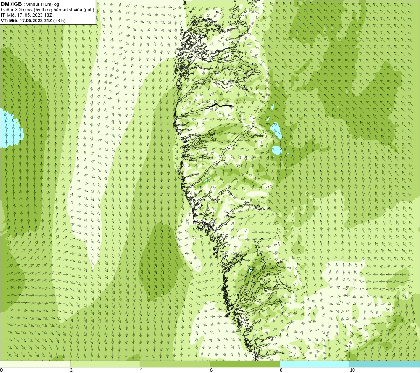Click the 2–4 m/s light green legend swatch
The width and height of the screenshot is (420, 373).
[x=105, y=364]
